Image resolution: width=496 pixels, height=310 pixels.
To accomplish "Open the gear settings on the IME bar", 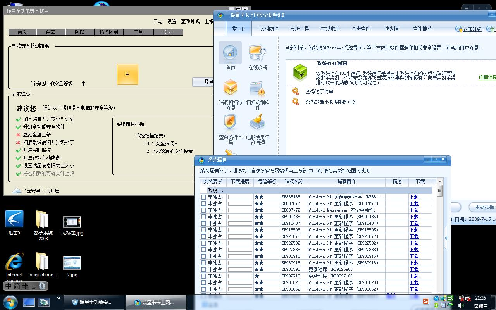I will [x=42, y=286].
